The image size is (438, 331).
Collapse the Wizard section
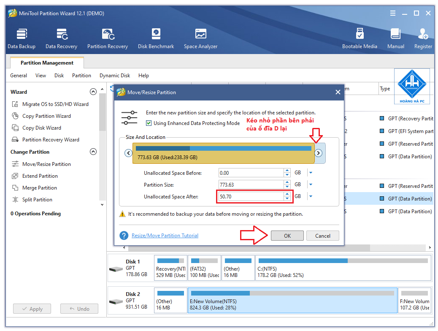93,91
